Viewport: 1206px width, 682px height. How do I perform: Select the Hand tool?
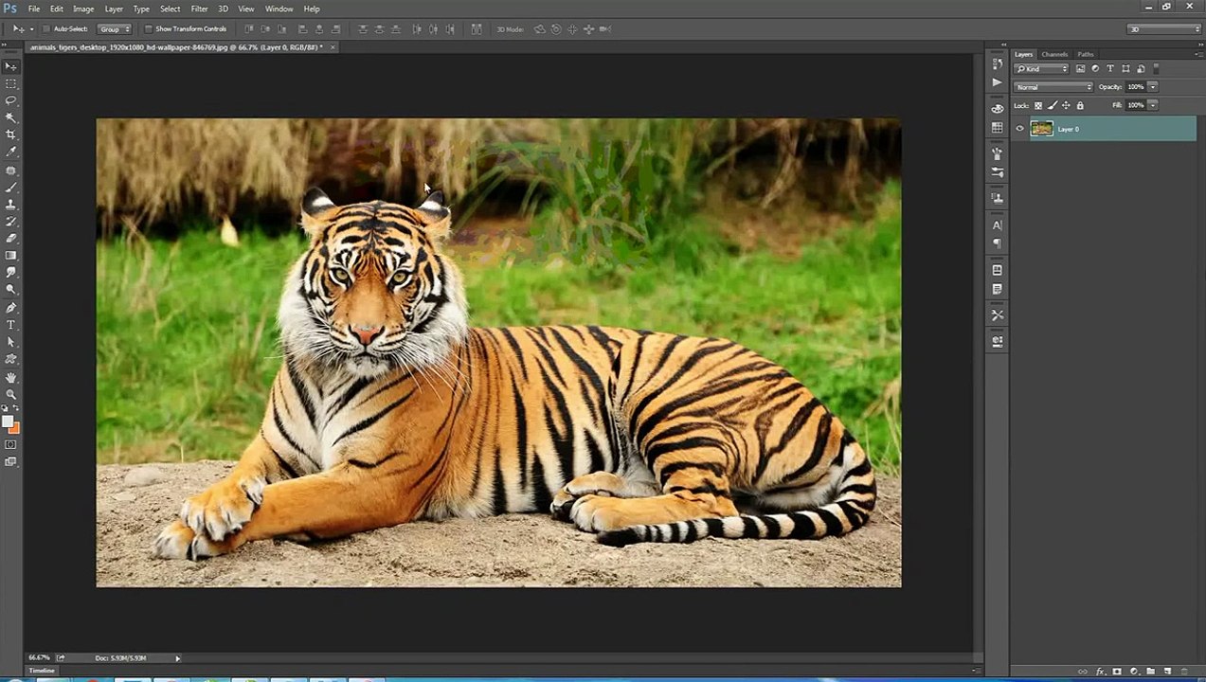[x=10, y=377]
